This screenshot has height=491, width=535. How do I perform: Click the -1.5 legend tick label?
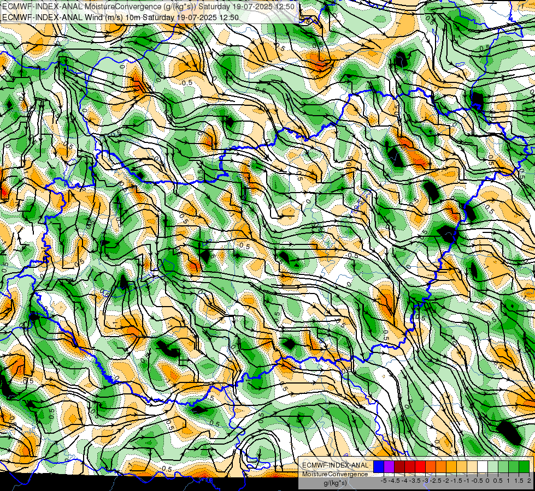456,481
